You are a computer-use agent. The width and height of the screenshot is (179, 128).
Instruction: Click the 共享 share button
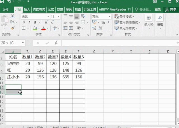pos(171,10)
